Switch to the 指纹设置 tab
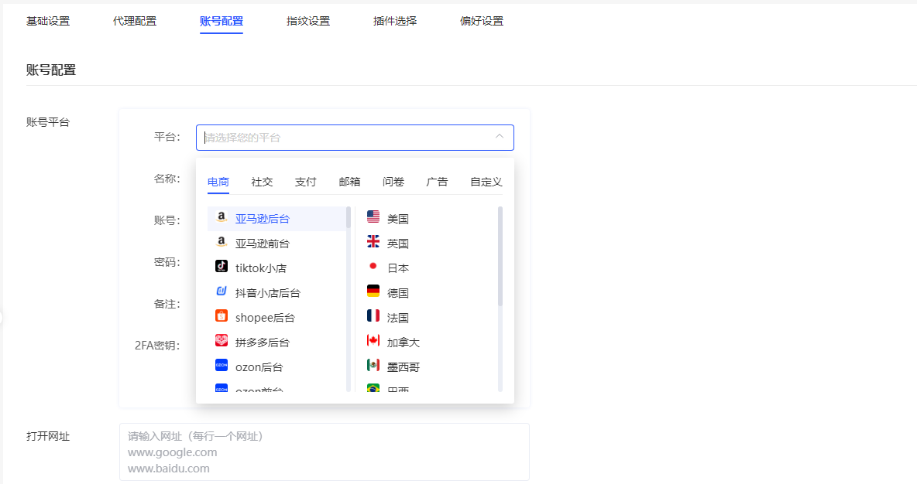Image resolution: width=917 pixels, height=484 pixels. [x=307, y=21]
